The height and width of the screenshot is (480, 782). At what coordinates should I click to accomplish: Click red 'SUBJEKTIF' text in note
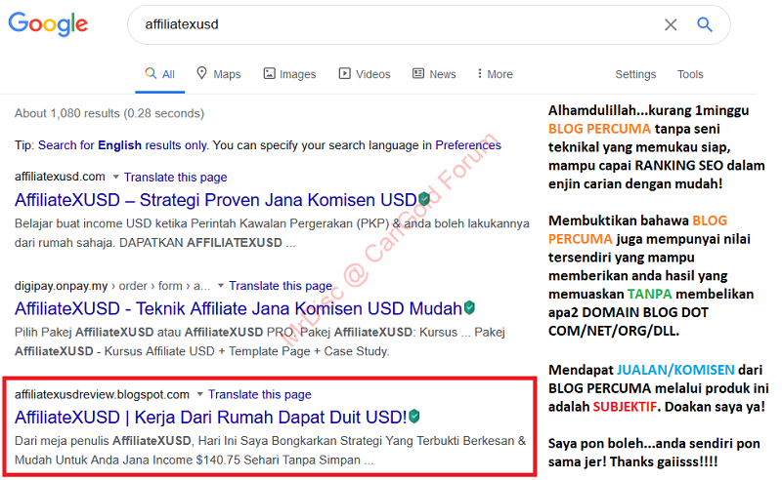(625, 407)
